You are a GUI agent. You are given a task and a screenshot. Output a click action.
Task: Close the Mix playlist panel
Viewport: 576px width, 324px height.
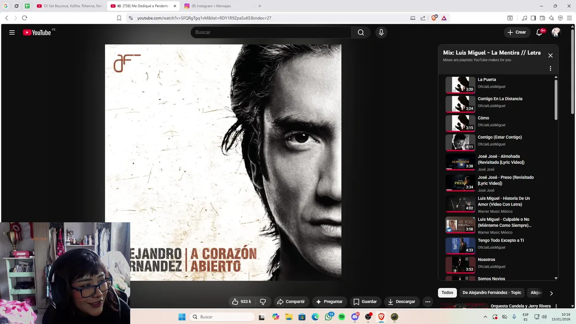coord(550,55)
